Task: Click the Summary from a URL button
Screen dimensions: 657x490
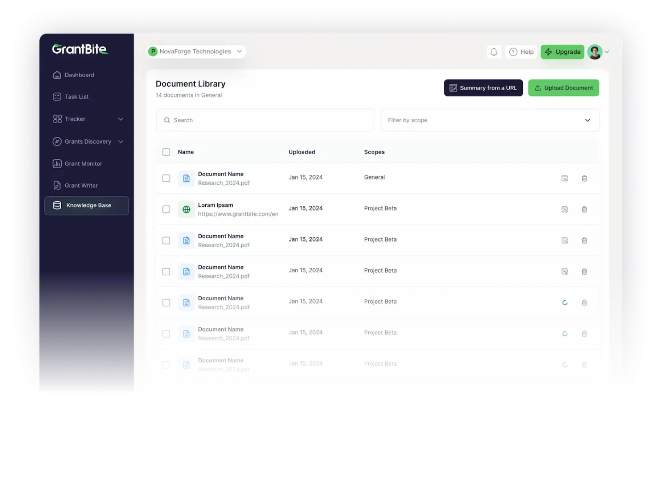Action: [x=483, y=88]
